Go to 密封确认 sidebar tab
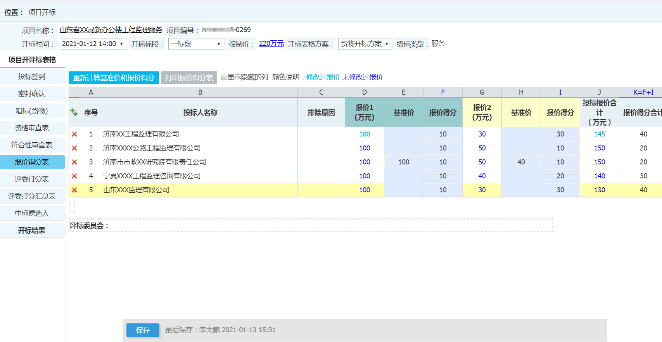Screen dimensions: 662x342 [32, 94]
